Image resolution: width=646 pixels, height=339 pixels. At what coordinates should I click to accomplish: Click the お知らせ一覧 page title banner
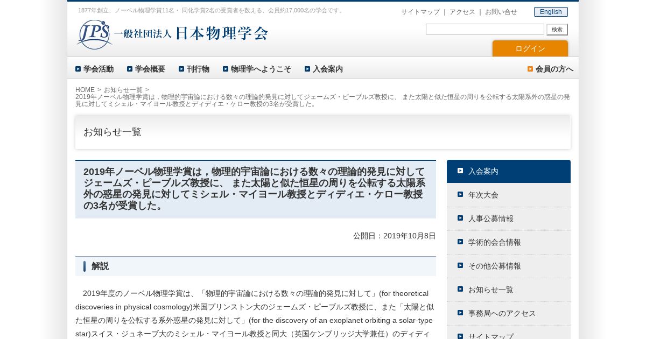(x=323, y=132)
